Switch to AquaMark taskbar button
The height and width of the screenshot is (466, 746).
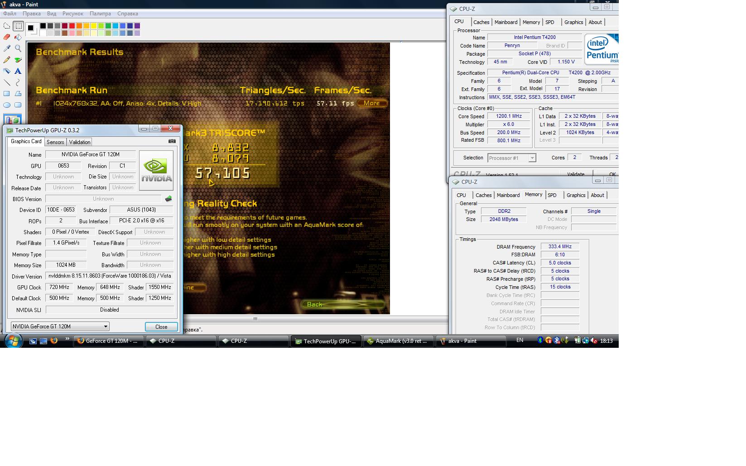pos(398,341)
